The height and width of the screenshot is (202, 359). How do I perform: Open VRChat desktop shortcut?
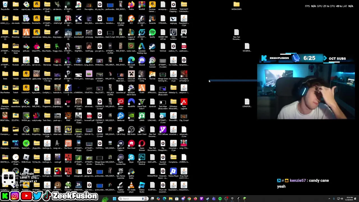[x=184, y=34]
